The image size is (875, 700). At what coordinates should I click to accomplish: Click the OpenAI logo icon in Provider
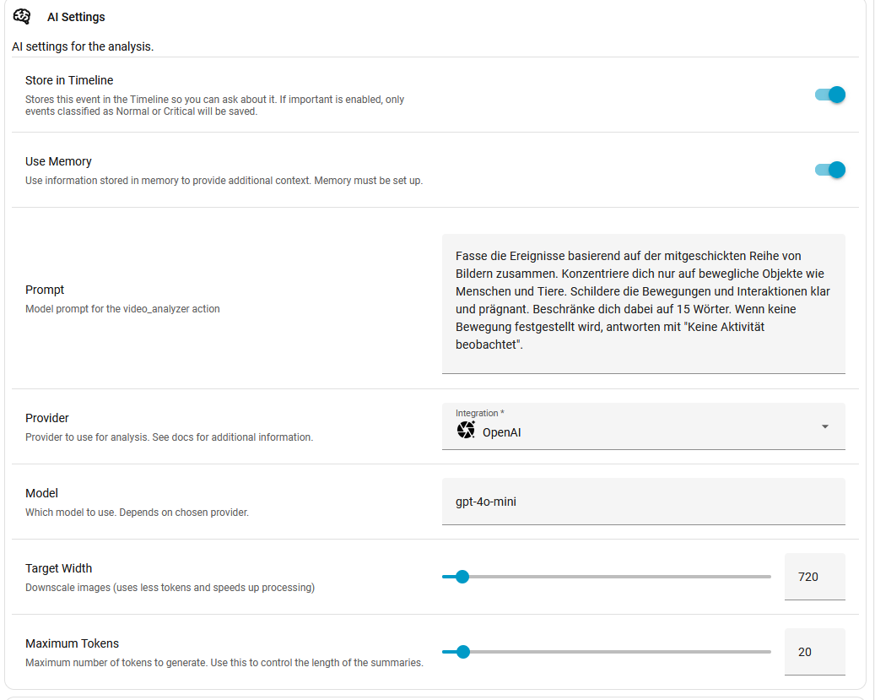[466, 431]
